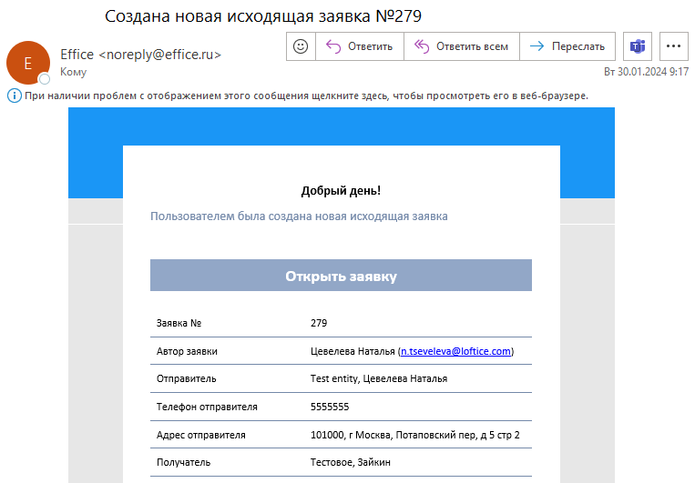Open the more actions ellipsis menu
This screenshot has height=483, width=695.
674,46
